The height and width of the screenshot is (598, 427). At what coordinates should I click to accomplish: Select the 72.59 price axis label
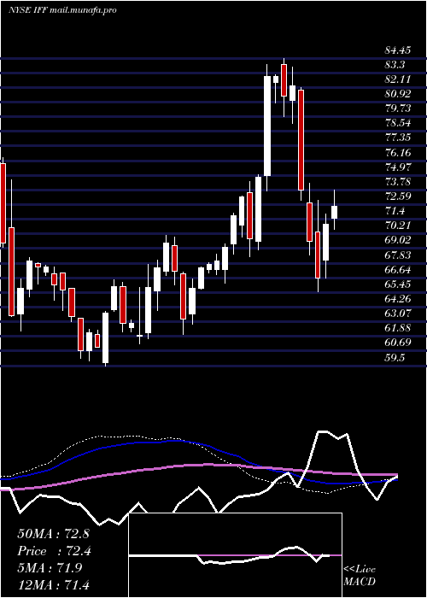coord(397,196)
